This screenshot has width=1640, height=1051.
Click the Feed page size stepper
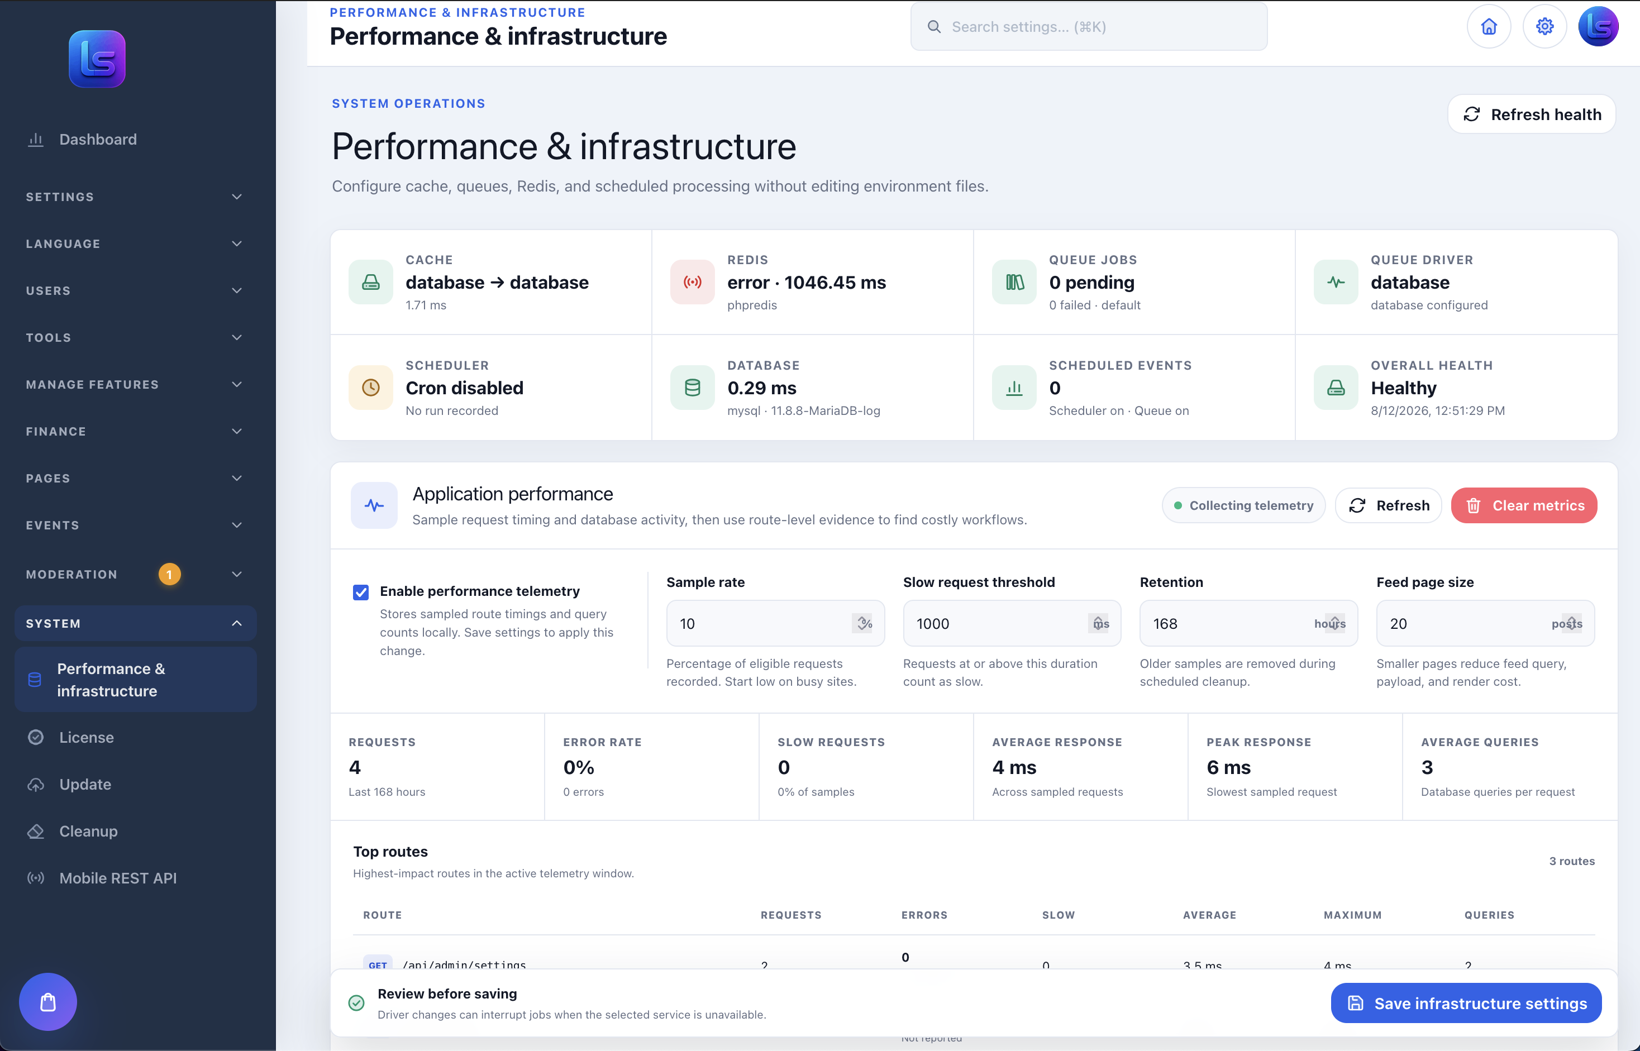[1572, 623]
